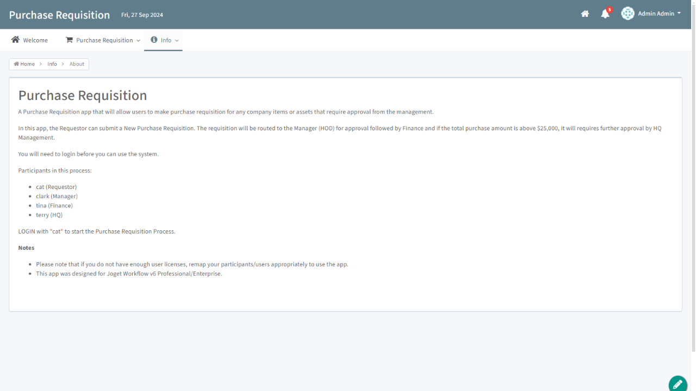Viewport: 696px width, 391px height.
Task: Select the Purchase Requisition menu label
Action: point(104,40)
